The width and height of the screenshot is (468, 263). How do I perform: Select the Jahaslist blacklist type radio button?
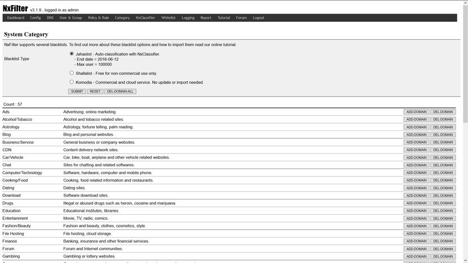[71, 54]
